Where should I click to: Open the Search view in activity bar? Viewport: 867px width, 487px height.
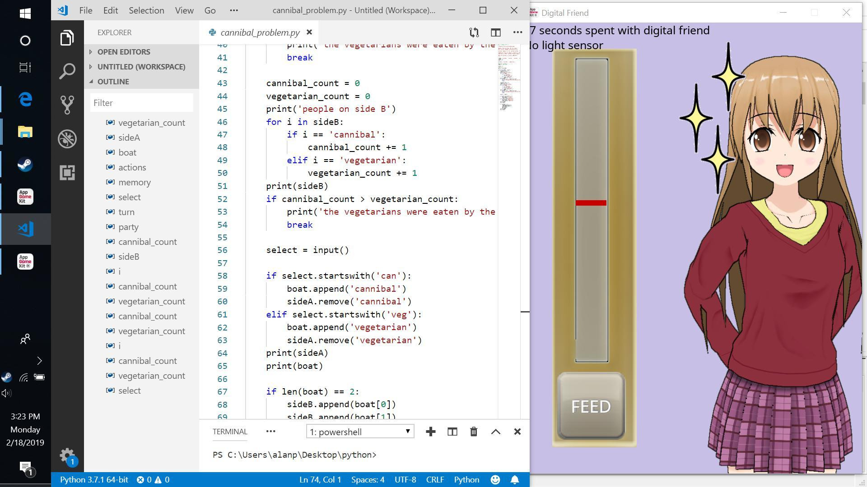click(67, 71)
